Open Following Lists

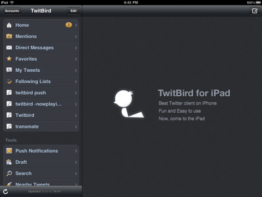41,82
